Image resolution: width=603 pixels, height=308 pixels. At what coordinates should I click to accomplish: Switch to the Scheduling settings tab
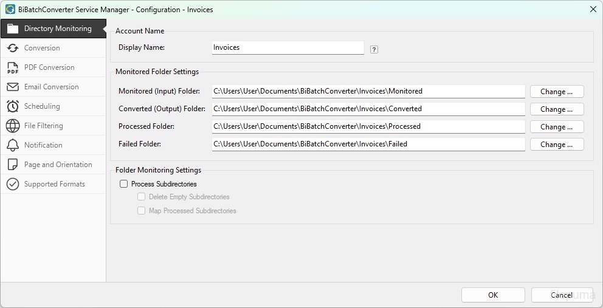(42, 106)
